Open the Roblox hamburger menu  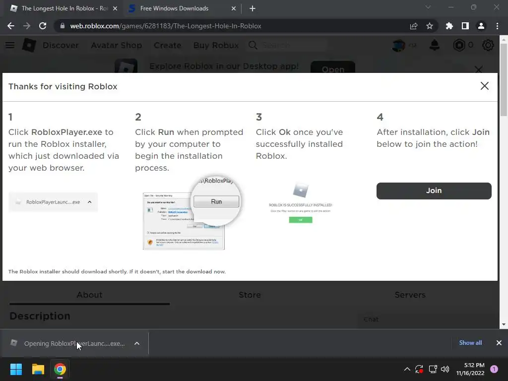10,45
